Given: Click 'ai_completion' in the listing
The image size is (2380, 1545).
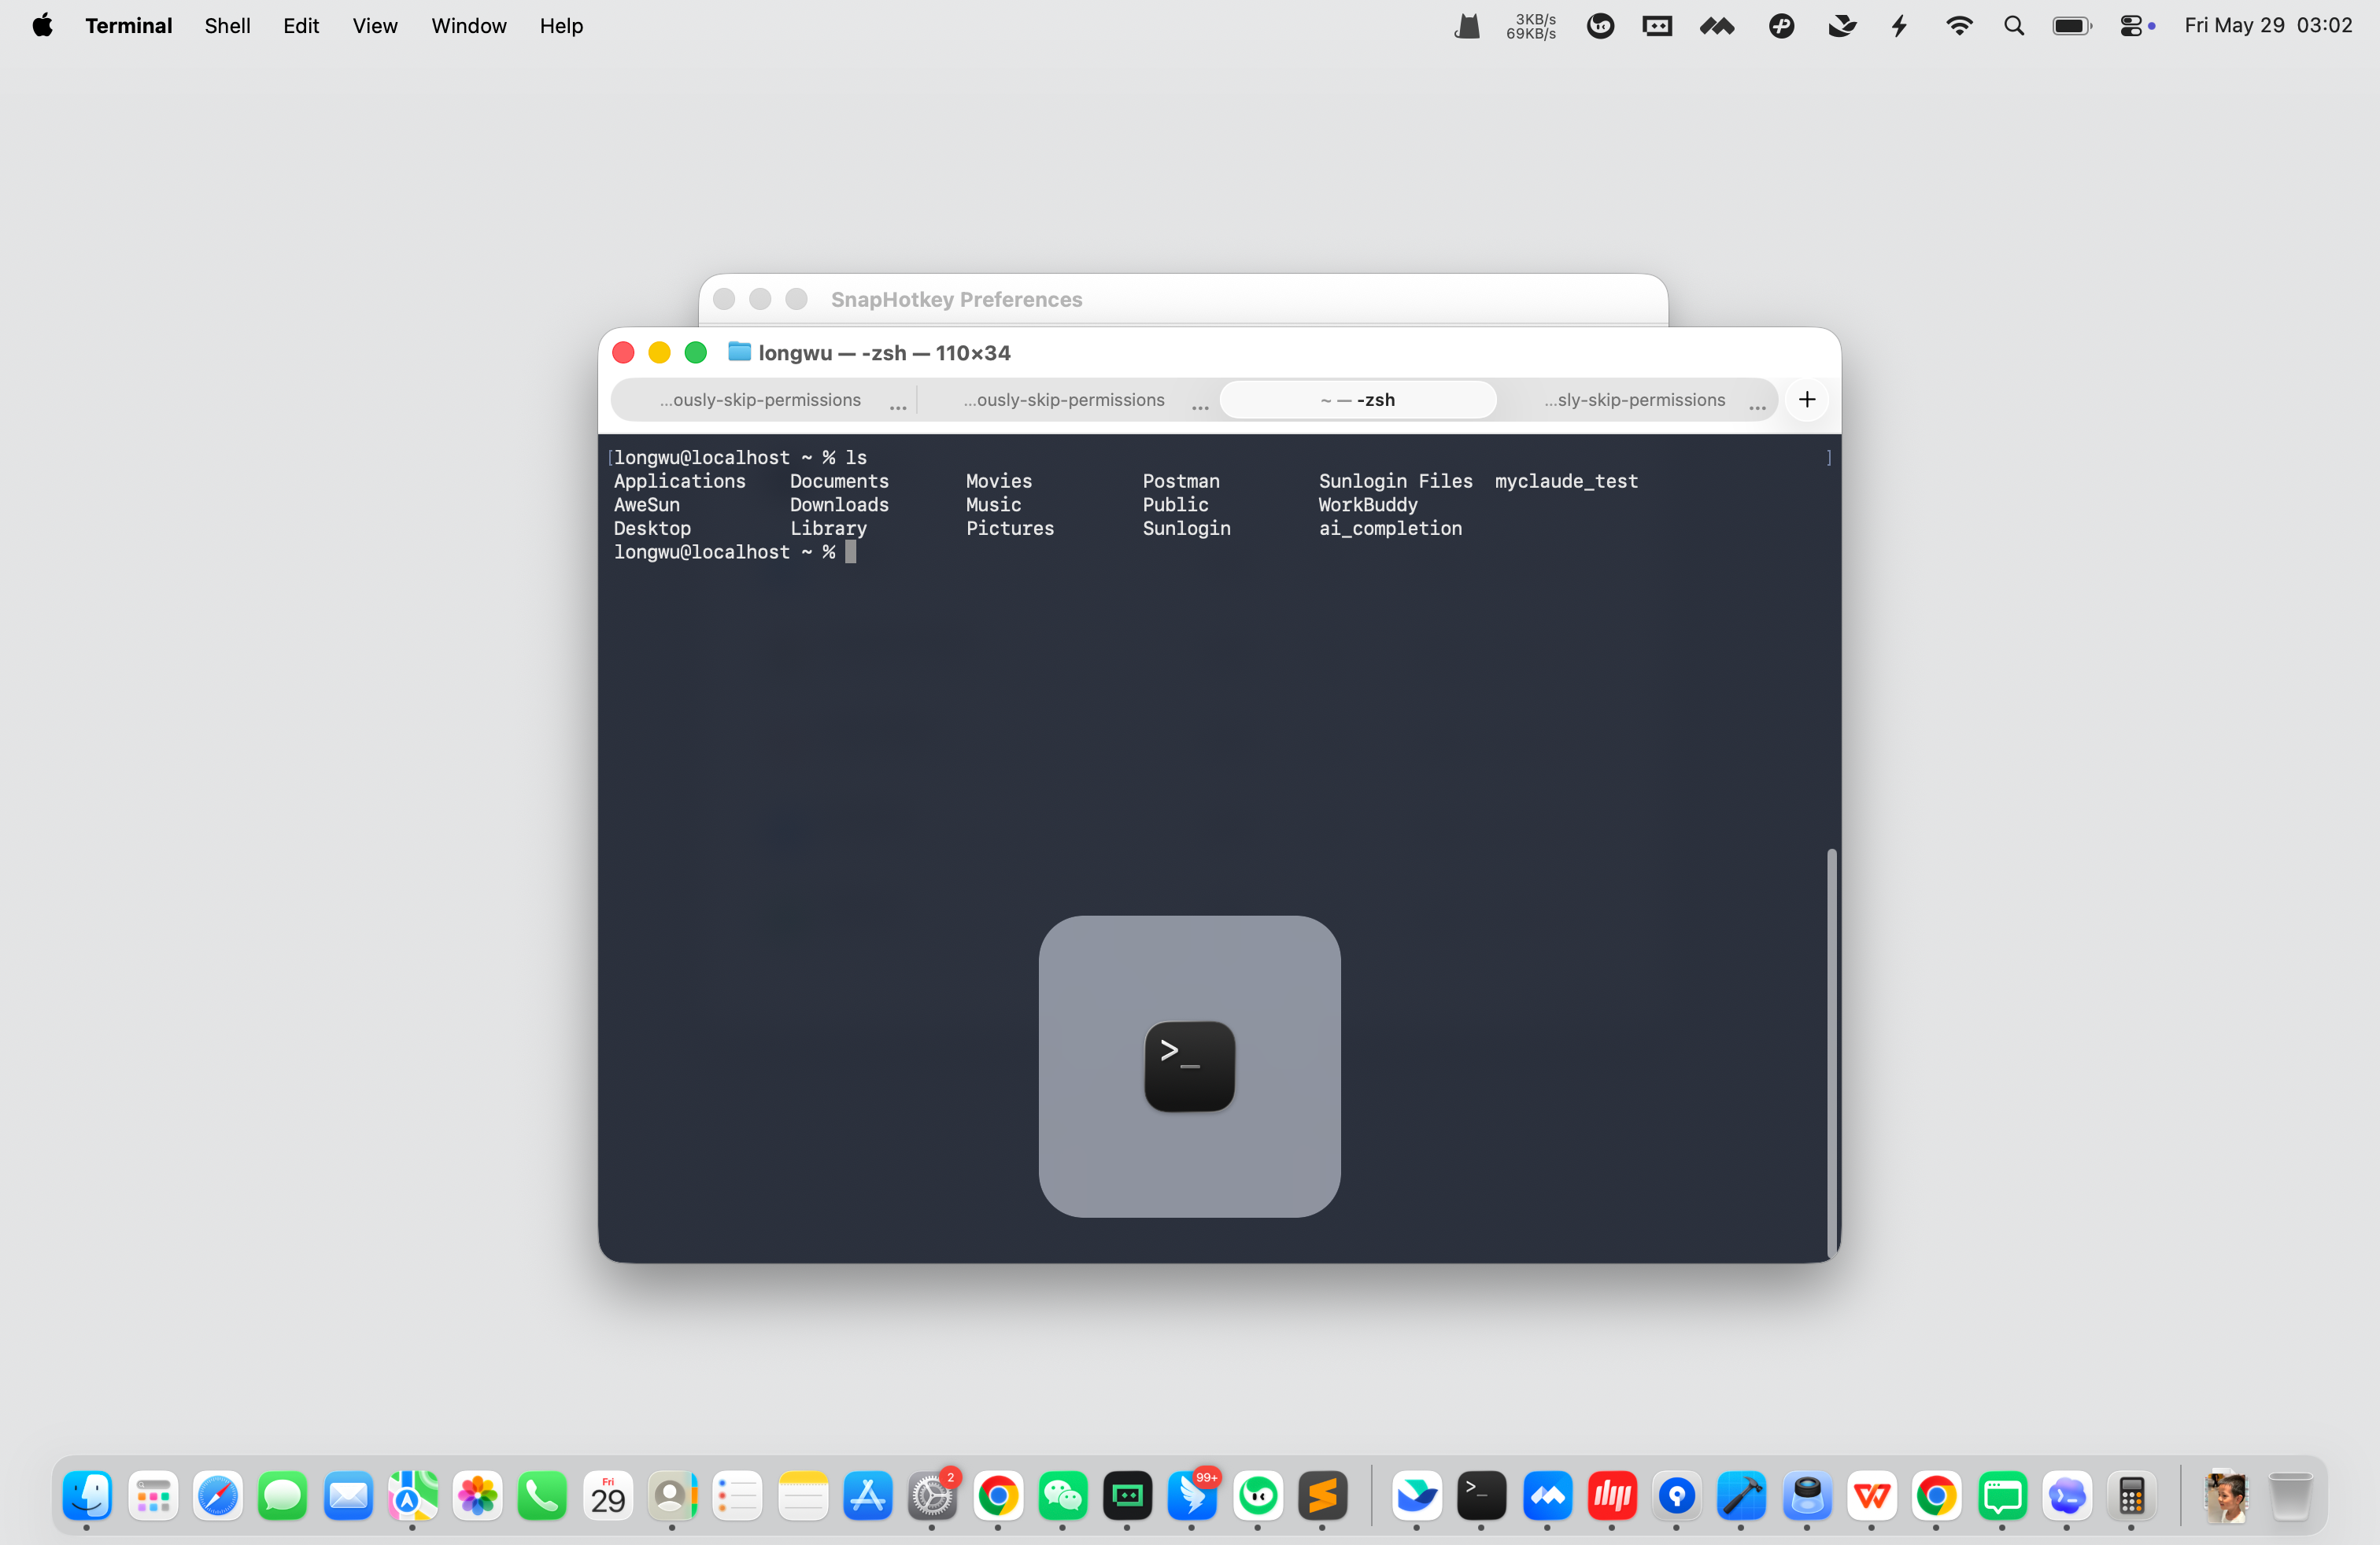Looking at the screenshot, I should click(1390, 529).
